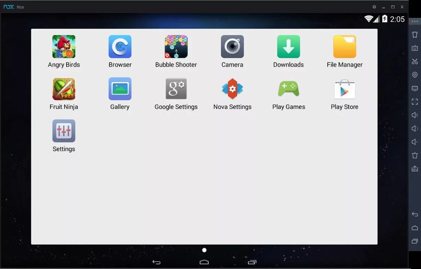The width and height of the screenshot is (421, 269).
Task: Expand the three-dots menu atop the sidebar
Action: point(414,21)
